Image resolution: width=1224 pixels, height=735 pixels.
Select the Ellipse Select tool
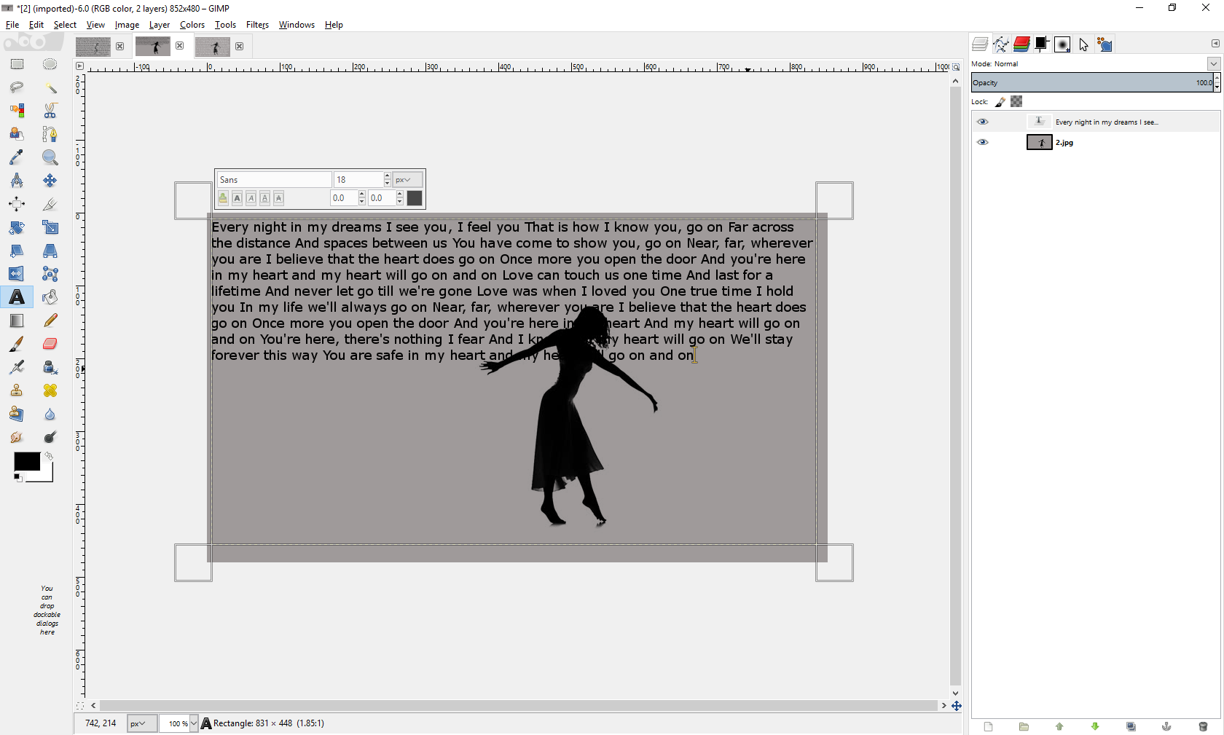[50, 64]
